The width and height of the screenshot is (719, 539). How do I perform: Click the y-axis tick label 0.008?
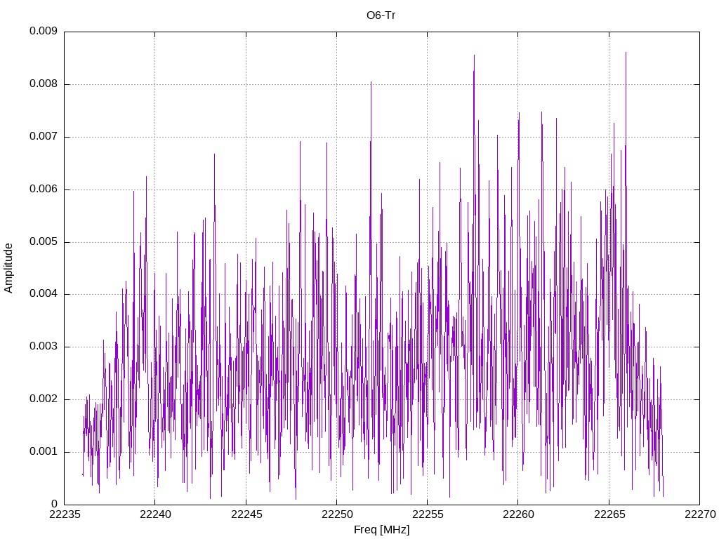pyautogui.click(x=43, y=84)
